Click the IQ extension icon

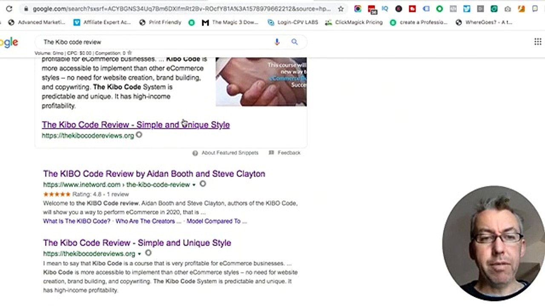(x=385, y=9)
